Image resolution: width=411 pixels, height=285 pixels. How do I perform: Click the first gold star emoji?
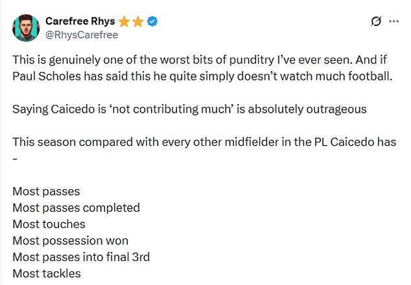[x=124, y=21]
